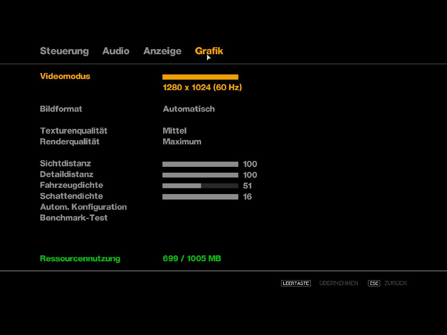Switch to the Steuerung tab
Screen dimensions: 447x335
(x=64, y=51)
